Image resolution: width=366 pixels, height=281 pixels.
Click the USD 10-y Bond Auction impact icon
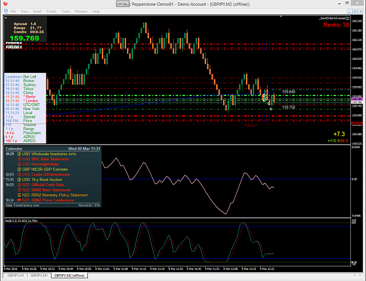pos(19,180)
